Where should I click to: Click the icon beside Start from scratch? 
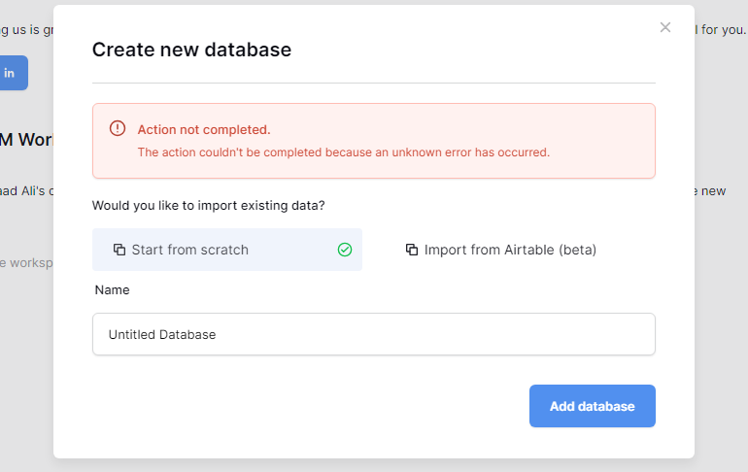pyautogui.click(x=119, y=250)
